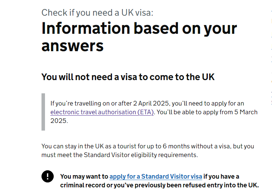The image size is (272, 195).
Task: Open the apply for a Standard Visitor visa link
Action: coord(156,177)
